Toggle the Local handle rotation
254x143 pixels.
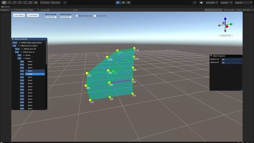pyautogui.click(x=56, y=3)
